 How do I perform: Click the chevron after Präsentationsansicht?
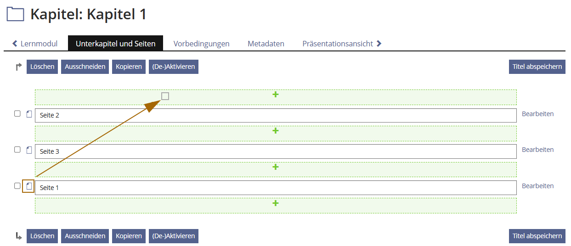[x=379, y=44]
